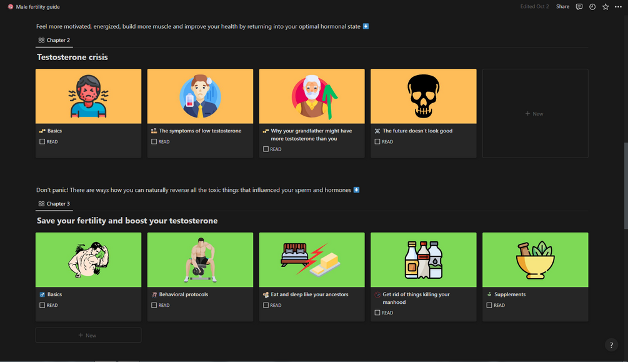The width and height of the screenshot is (628, 362).
Task: Check READ on Eat and sleep like your ancestors card
Action: (x=266, y=305)
